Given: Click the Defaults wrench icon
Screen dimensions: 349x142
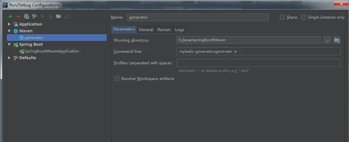Looking at the screenshot, I should tap(16, 58).
